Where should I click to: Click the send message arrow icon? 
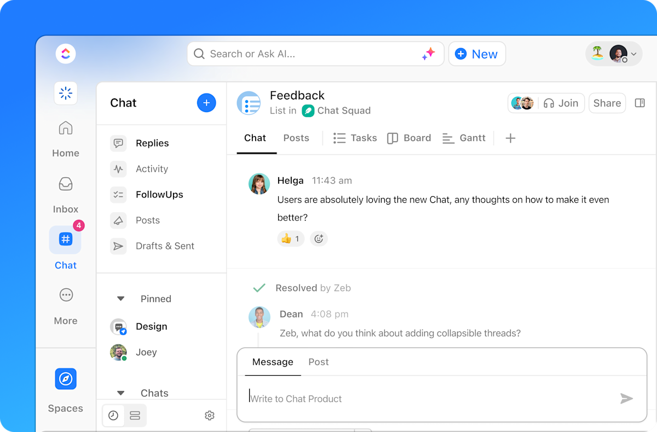tap(626, 399)
